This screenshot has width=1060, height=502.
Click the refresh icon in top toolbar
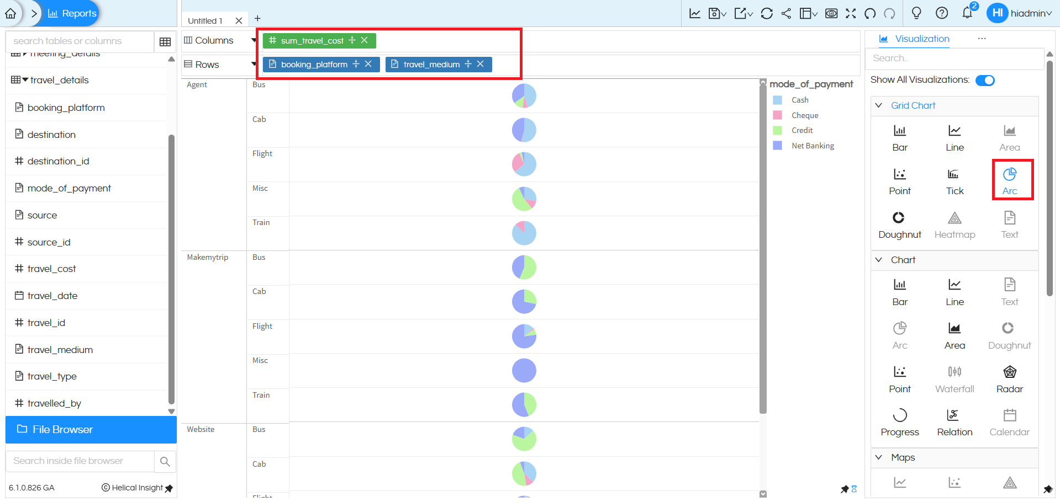(766, 13)
